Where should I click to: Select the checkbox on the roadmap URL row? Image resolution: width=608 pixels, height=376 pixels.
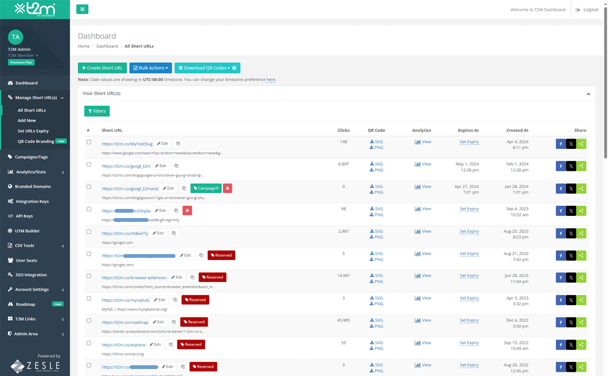[89, 320]
